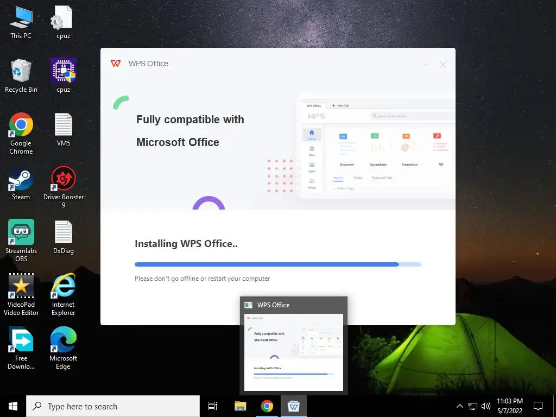This screenshot has width=556, height=417.
Task: Select the Streamlabs OBS desktop icon
Action: 21,241
